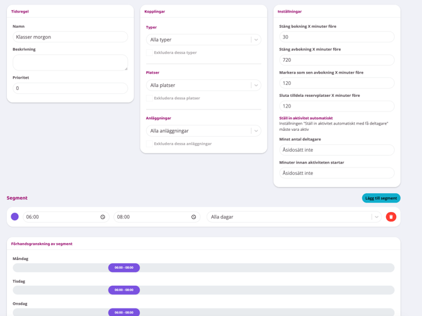Select Tisdag's 06:00 - 08:00 segment bar

124,290
